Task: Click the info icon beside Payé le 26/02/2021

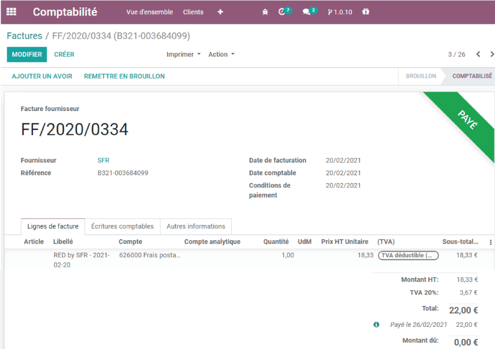Action: pos(376,324)
